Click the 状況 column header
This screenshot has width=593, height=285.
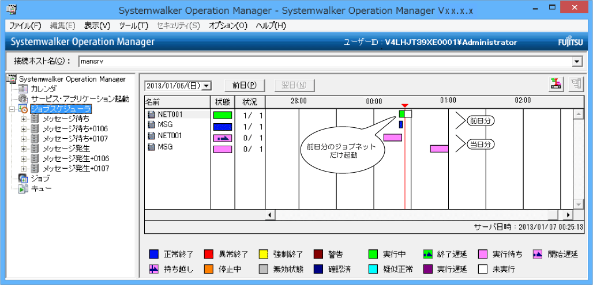(x=250, y=102)
